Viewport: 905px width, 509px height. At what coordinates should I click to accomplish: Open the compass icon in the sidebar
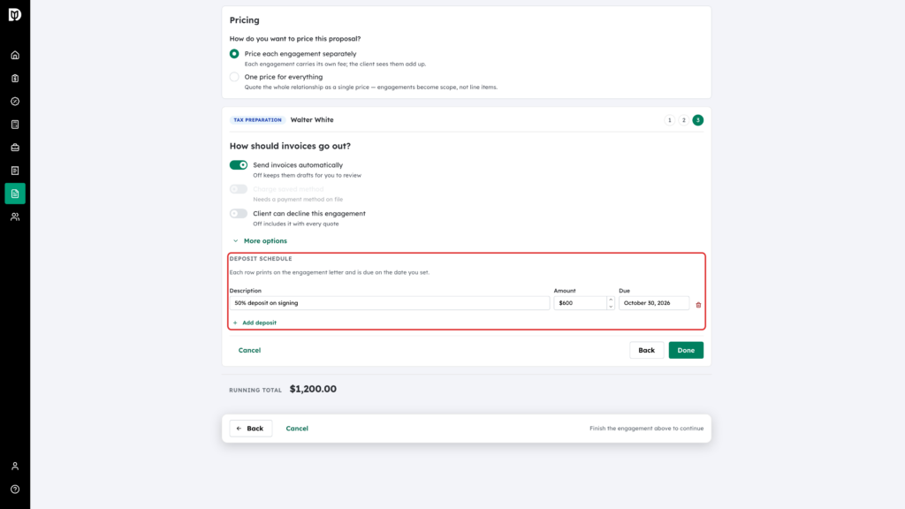(15, 102)
